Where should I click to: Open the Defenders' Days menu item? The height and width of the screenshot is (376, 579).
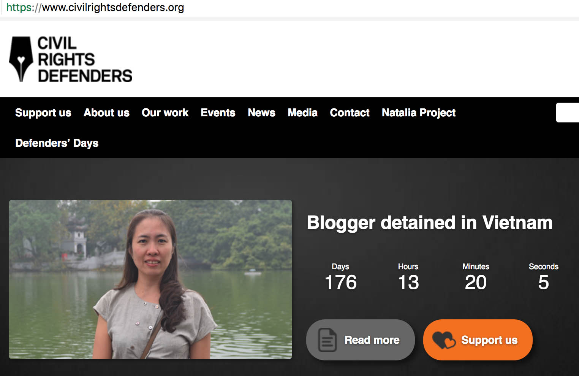[57, 143]
